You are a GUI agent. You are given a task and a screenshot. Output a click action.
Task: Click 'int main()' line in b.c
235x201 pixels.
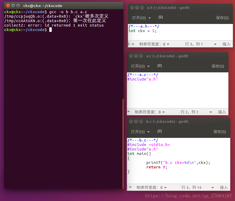coord(139,154)
